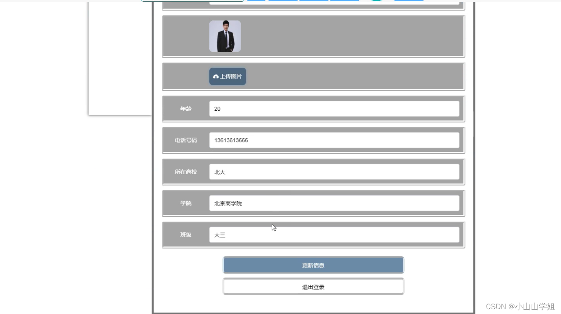
Task: Click the rightmost blue button at top
Action: click(x=409, y=1)
